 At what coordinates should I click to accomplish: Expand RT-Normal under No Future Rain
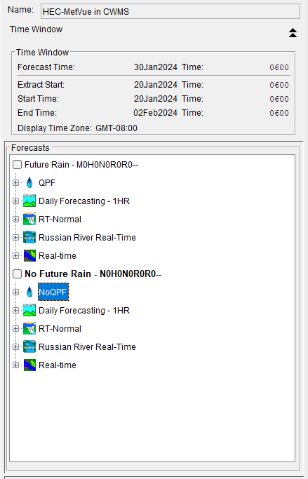[15, 328]
